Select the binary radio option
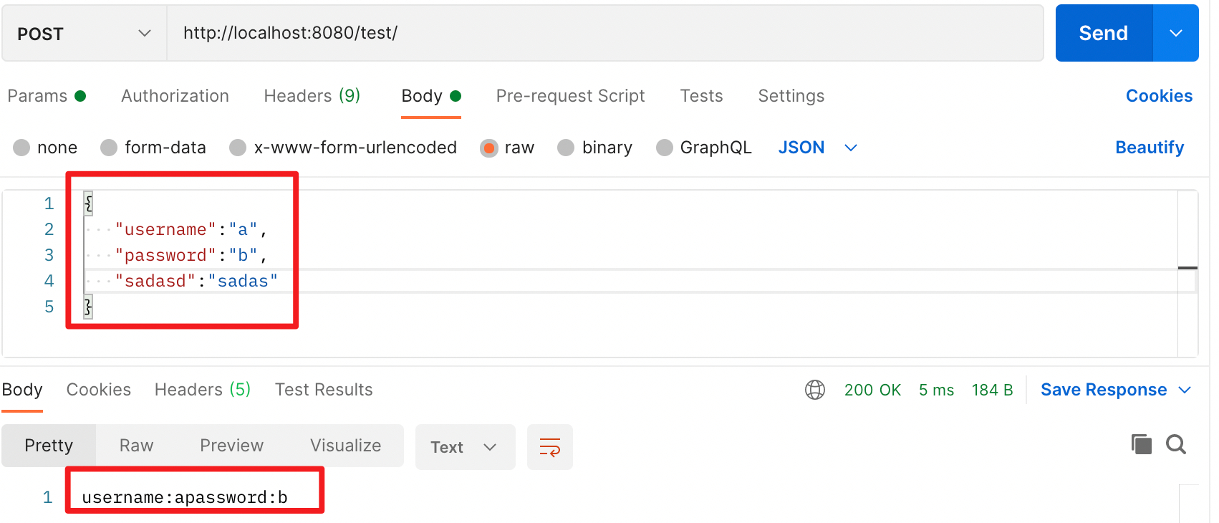Viewport: 1219px width, 523px height. 566,148
